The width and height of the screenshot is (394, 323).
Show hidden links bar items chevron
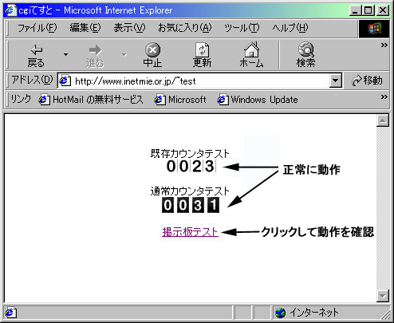click(x=384, y=97)
